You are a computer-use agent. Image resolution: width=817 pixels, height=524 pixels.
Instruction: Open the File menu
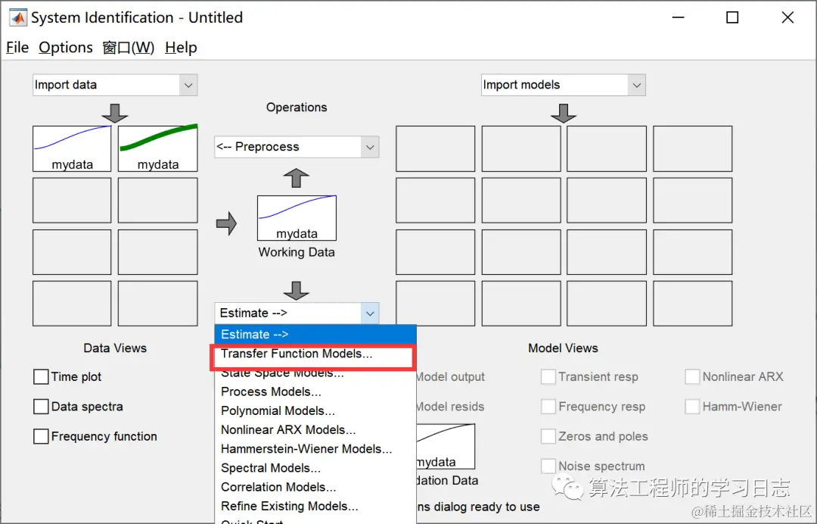click(17, 48)
